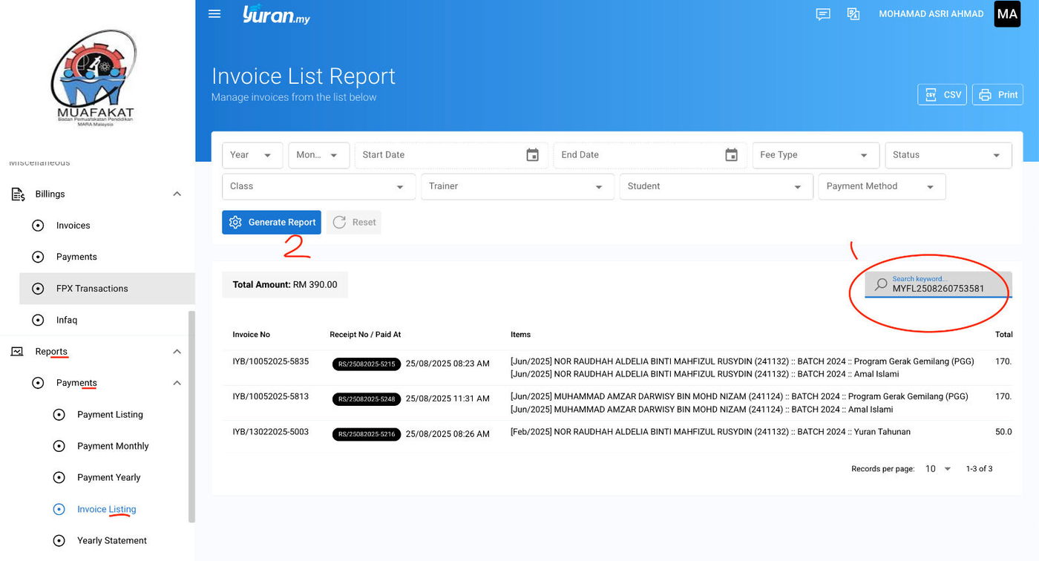Click the language translate icon
Image resolution: width=1039 pixels, height=561 pixels.
[853, 14]
